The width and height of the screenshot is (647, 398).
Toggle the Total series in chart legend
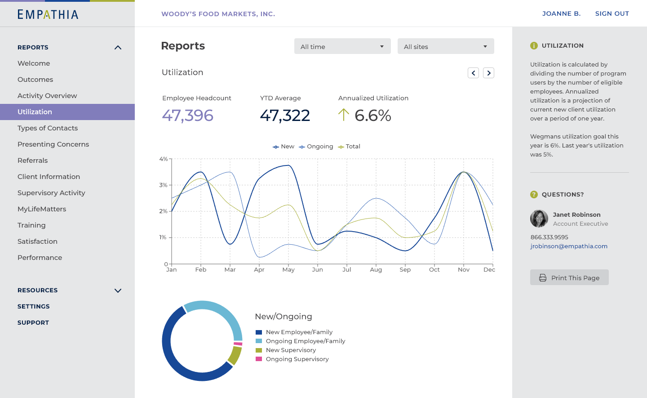coord(350,147)
